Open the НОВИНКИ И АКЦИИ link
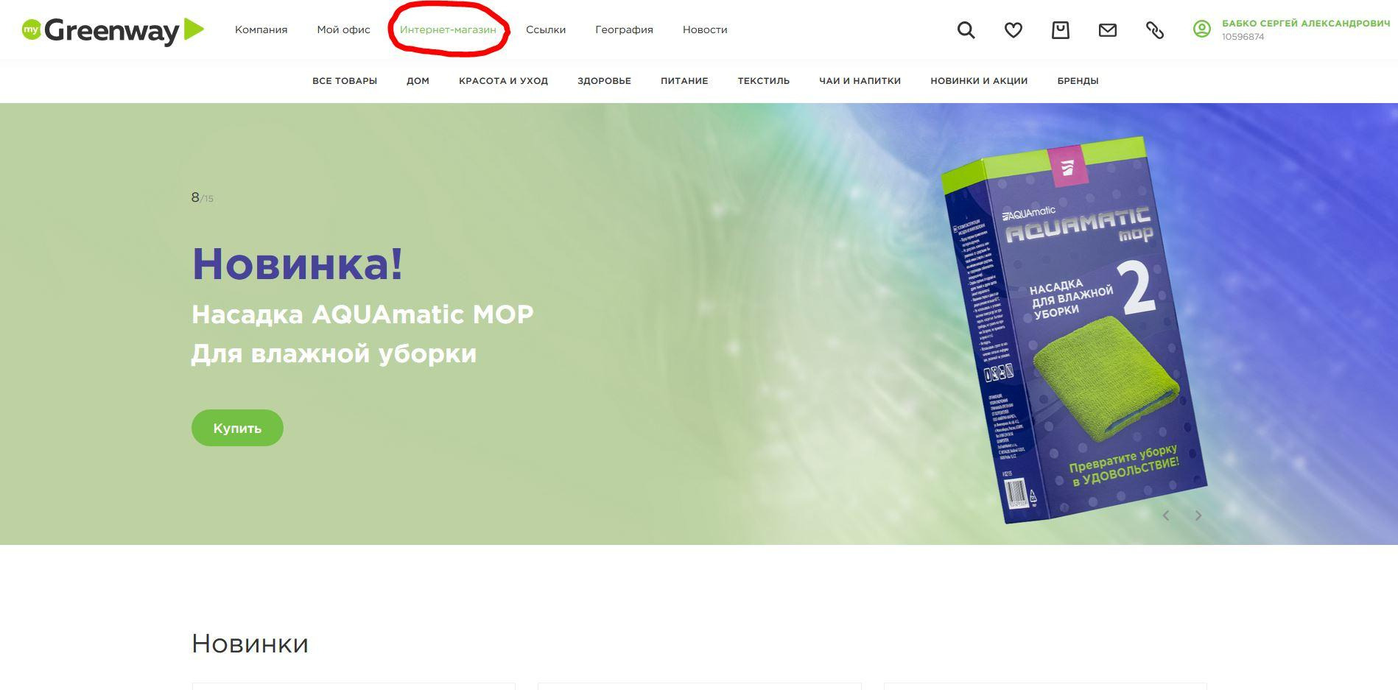This screenshot has width=1398, height=690. pyautogui.click(x=978, y=81)
